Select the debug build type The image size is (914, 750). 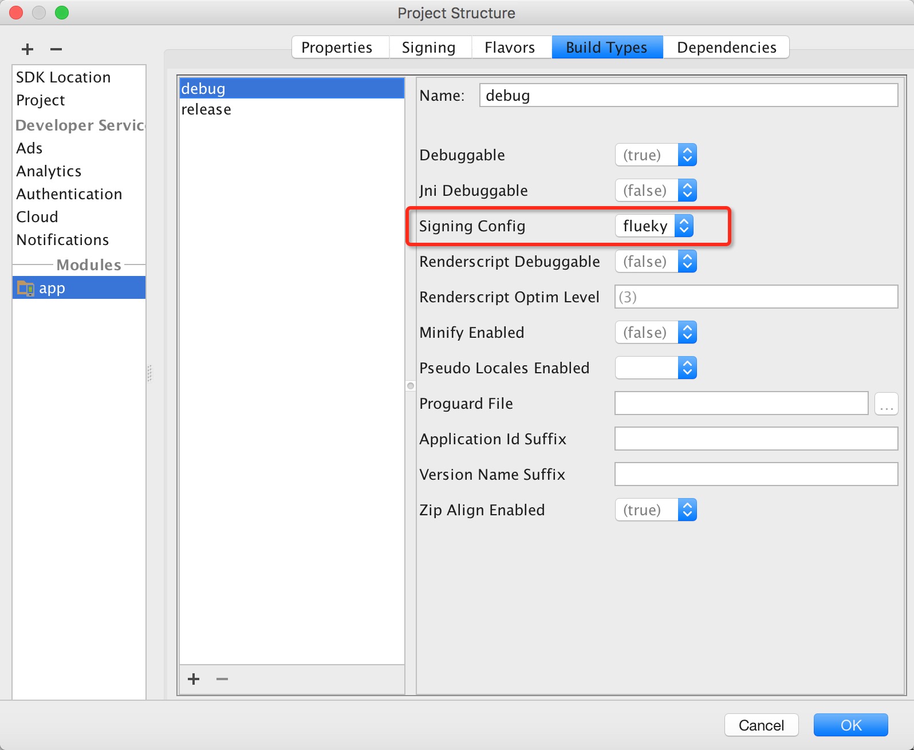(292, 88)
